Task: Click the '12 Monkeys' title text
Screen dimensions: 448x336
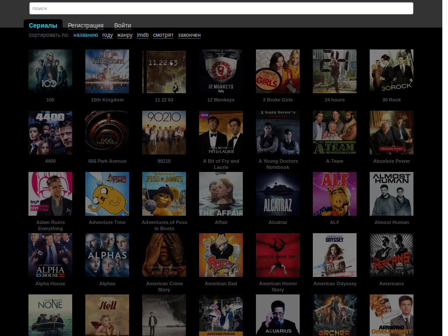Action: pos(221,100)
